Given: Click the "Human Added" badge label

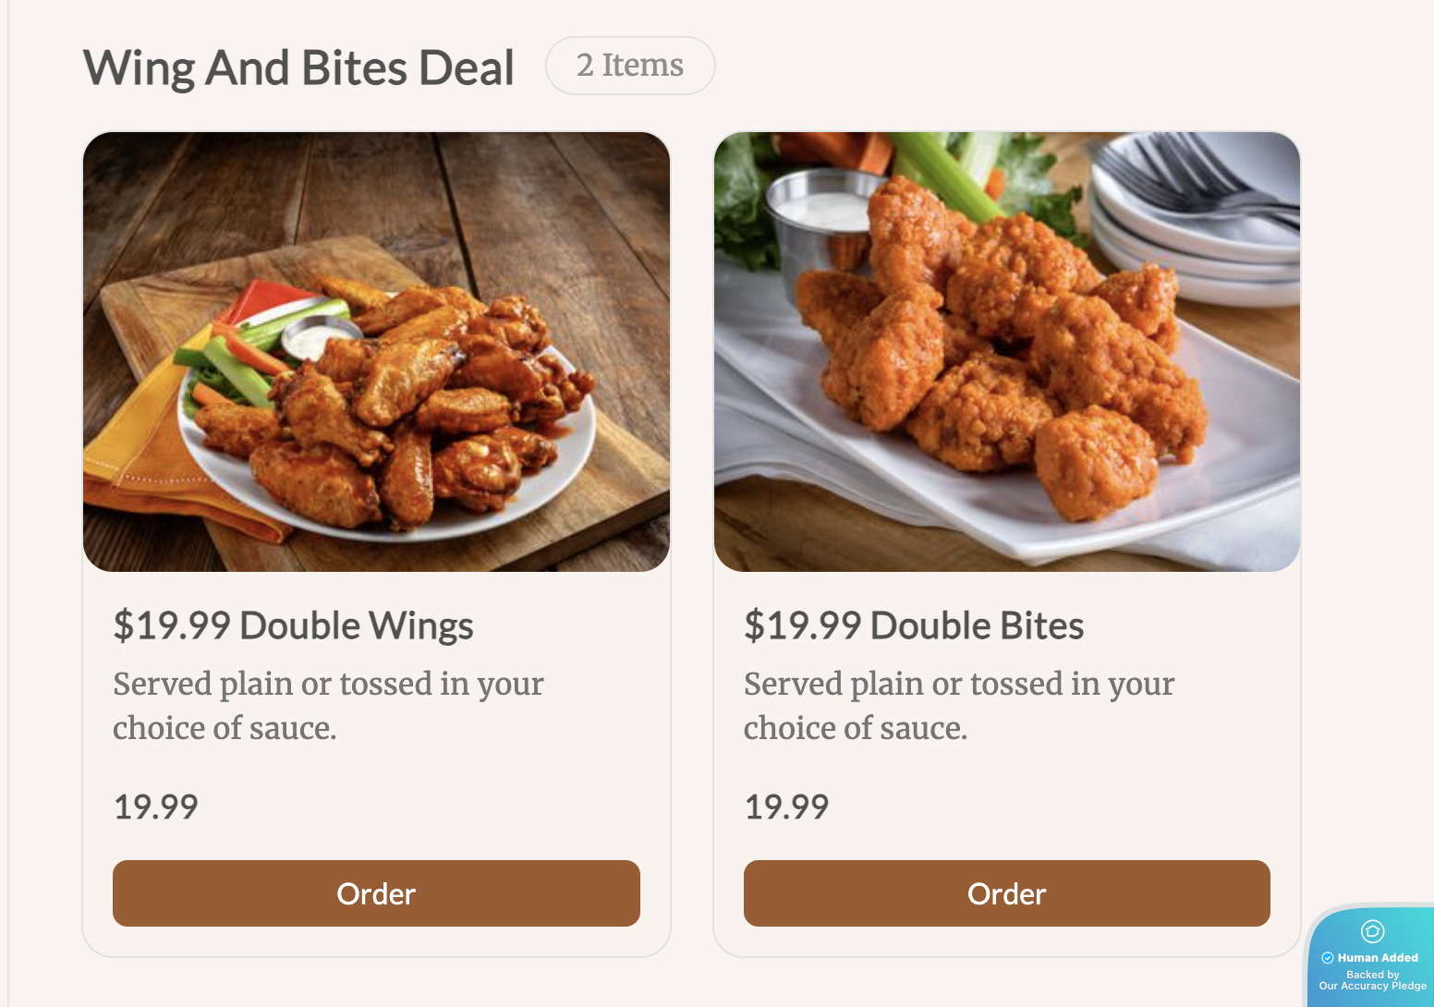Looking at the screenshot, I should point(1378,958).
